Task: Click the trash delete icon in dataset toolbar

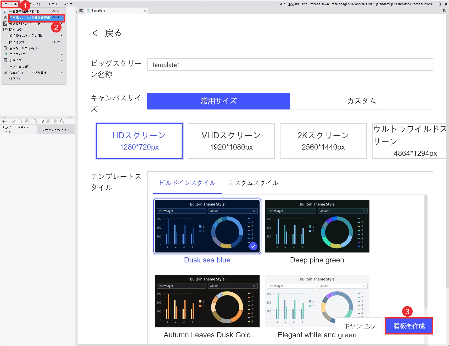Action: pos(20,121)
